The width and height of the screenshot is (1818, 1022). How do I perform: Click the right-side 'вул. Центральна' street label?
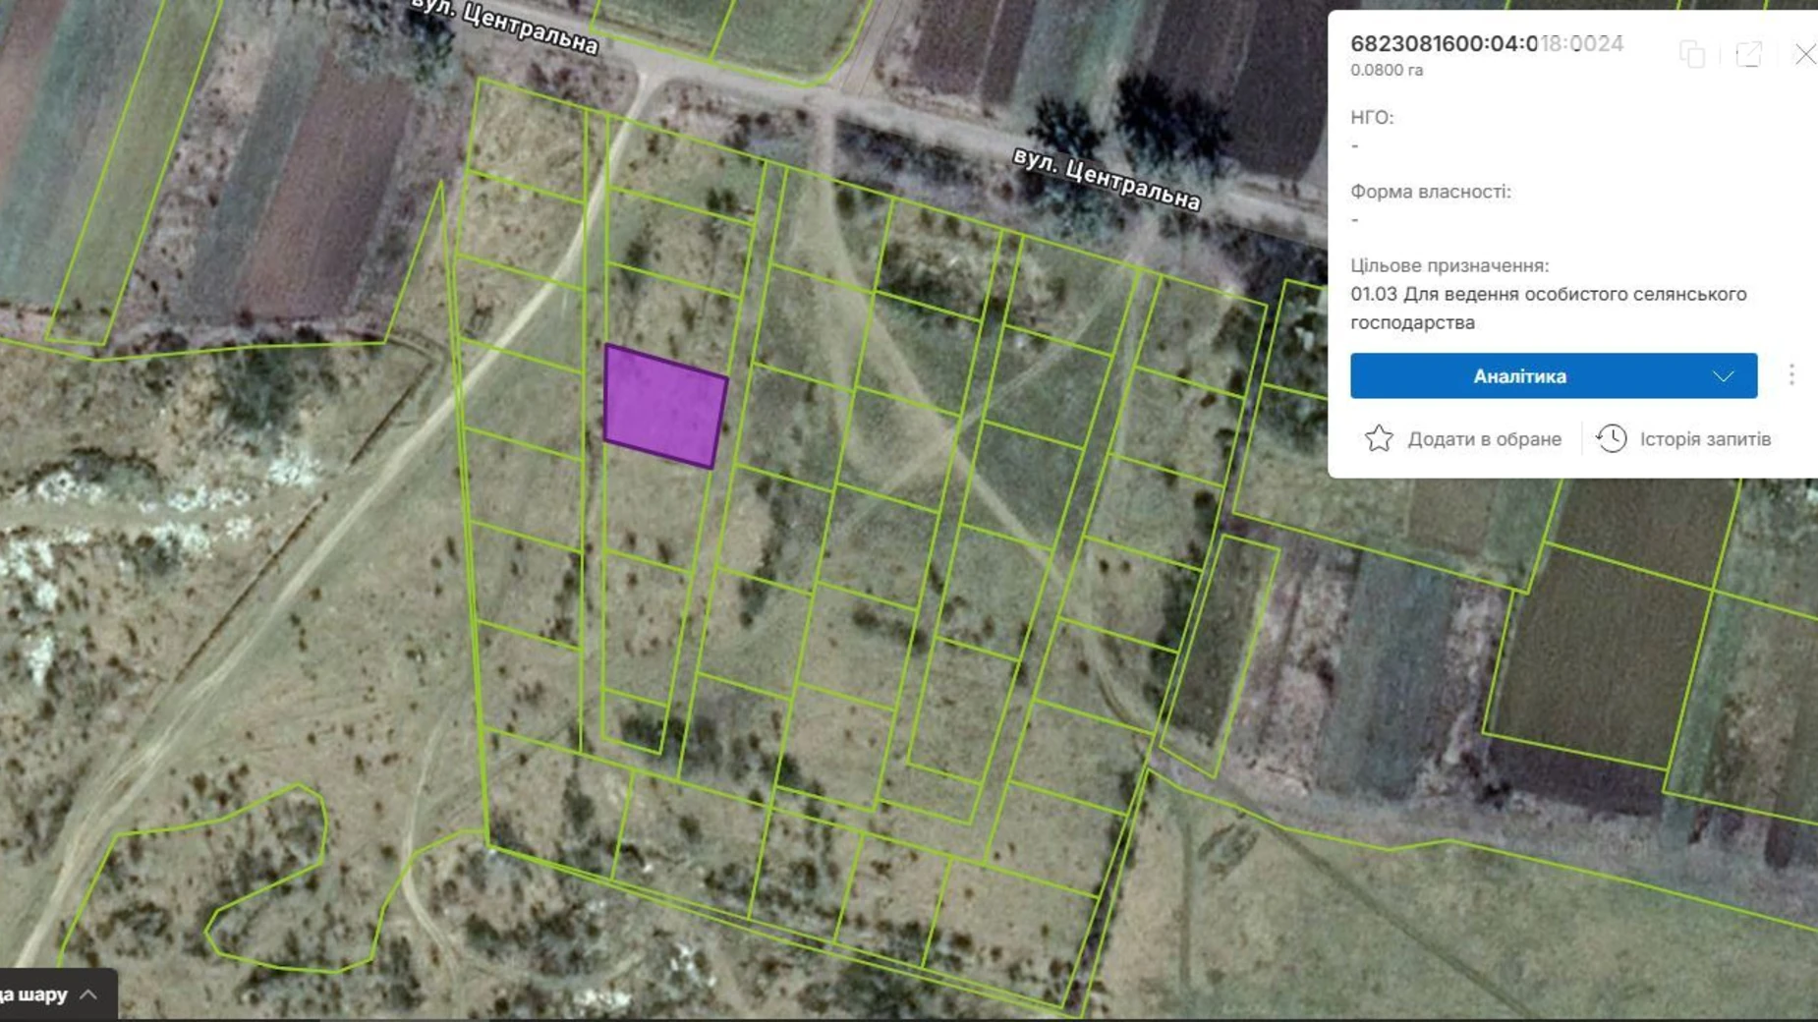(1106, 179)
